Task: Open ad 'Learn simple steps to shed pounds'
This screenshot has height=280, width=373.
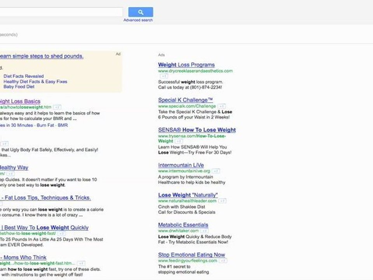Action: [x=42, y=56]
